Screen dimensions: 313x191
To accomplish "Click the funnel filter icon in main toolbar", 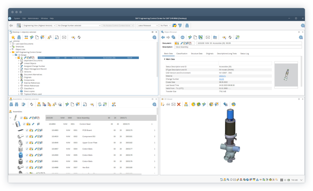I will click(x=180, y=26).
